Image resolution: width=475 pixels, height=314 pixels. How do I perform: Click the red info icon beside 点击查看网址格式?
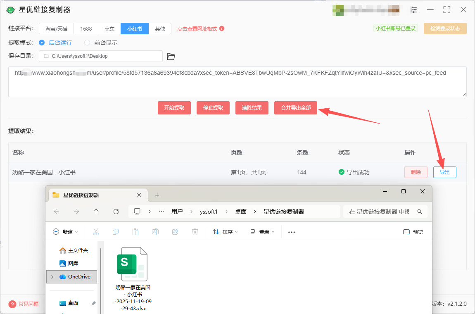pyautogui.click(x=222, y=29)
